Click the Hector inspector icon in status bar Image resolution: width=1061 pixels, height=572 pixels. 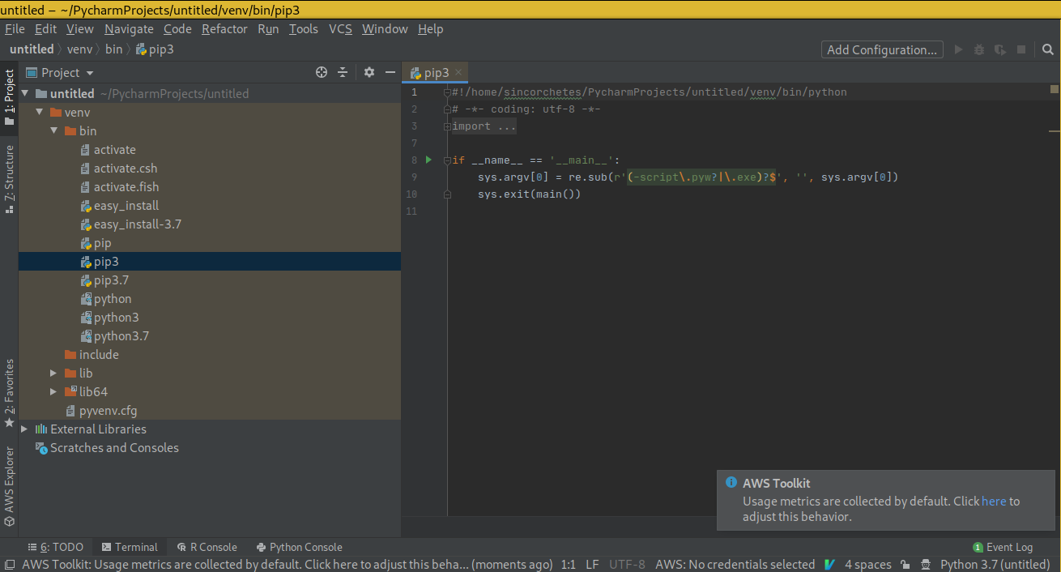point(924,565)
